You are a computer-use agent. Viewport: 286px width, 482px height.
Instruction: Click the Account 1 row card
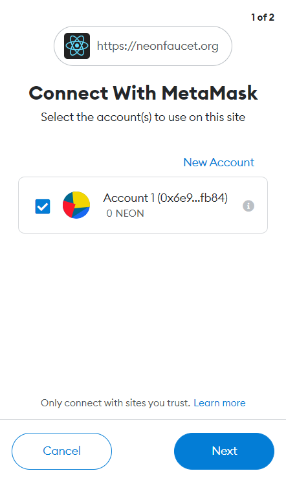coord(143,205)
